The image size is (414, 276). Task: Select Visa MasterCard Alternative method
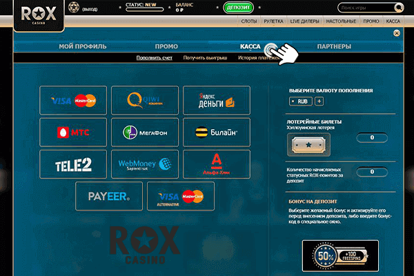(x=181, y=197)
